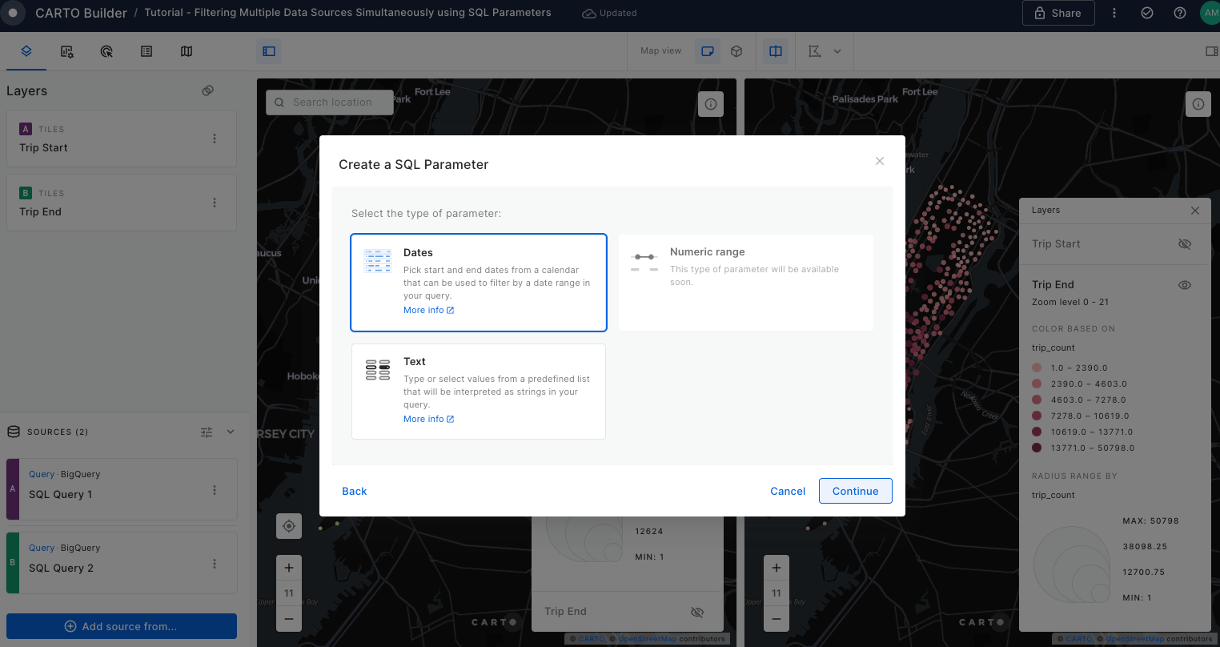Open the Legend settings tab icon
Image resolution: width=1220 pixels, height=647 pixels.
pyautogui.click(x=146, y=51)
